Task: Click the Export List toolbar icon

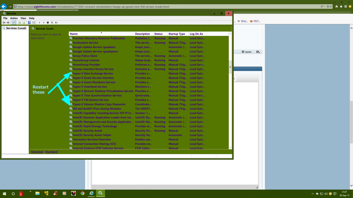Action: coord(24,23)
